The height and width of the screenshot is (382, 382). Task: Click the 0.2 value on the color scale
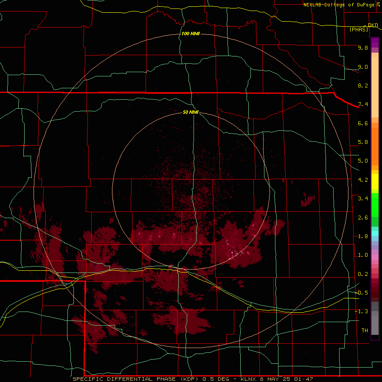pos(363,274)
